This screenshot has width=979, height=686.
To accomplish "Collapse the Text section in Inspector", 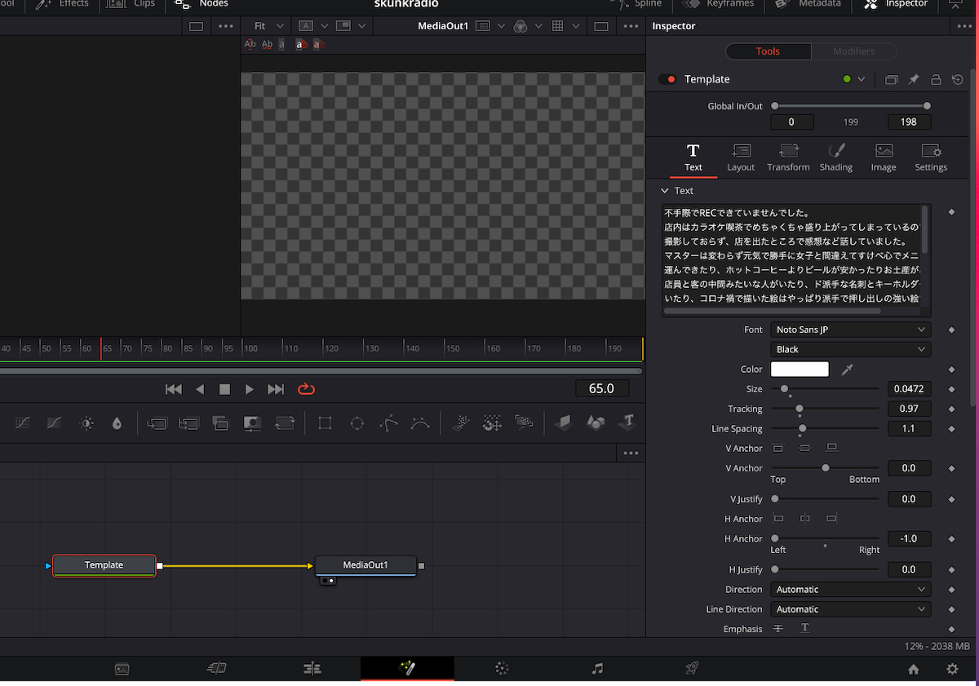I will pos(665,191).
